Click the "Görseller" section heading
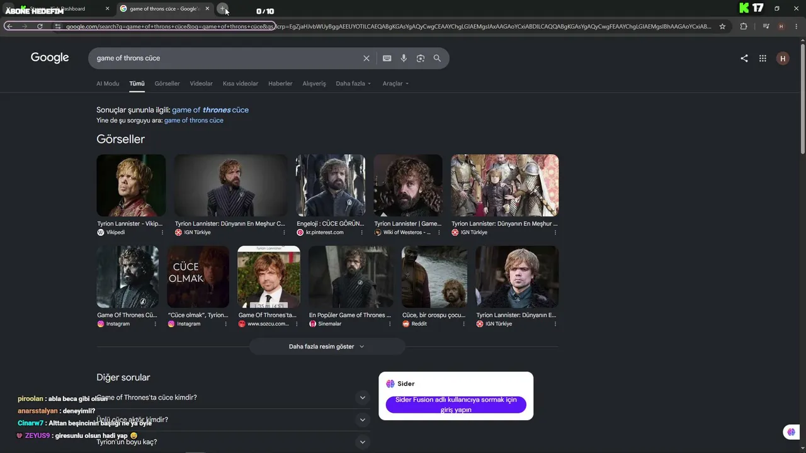This screenshot has width=806, height=453. click(x=120, y=139)
